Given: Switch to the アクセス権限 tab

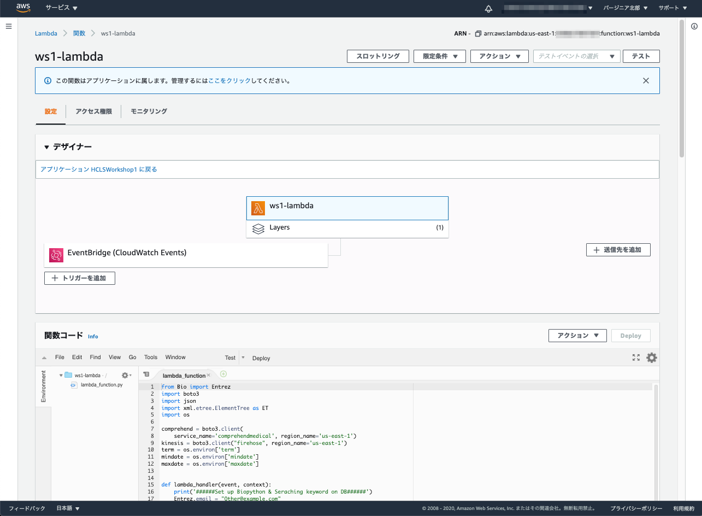Looking at the screenshot, I should (x=93, y=111).
